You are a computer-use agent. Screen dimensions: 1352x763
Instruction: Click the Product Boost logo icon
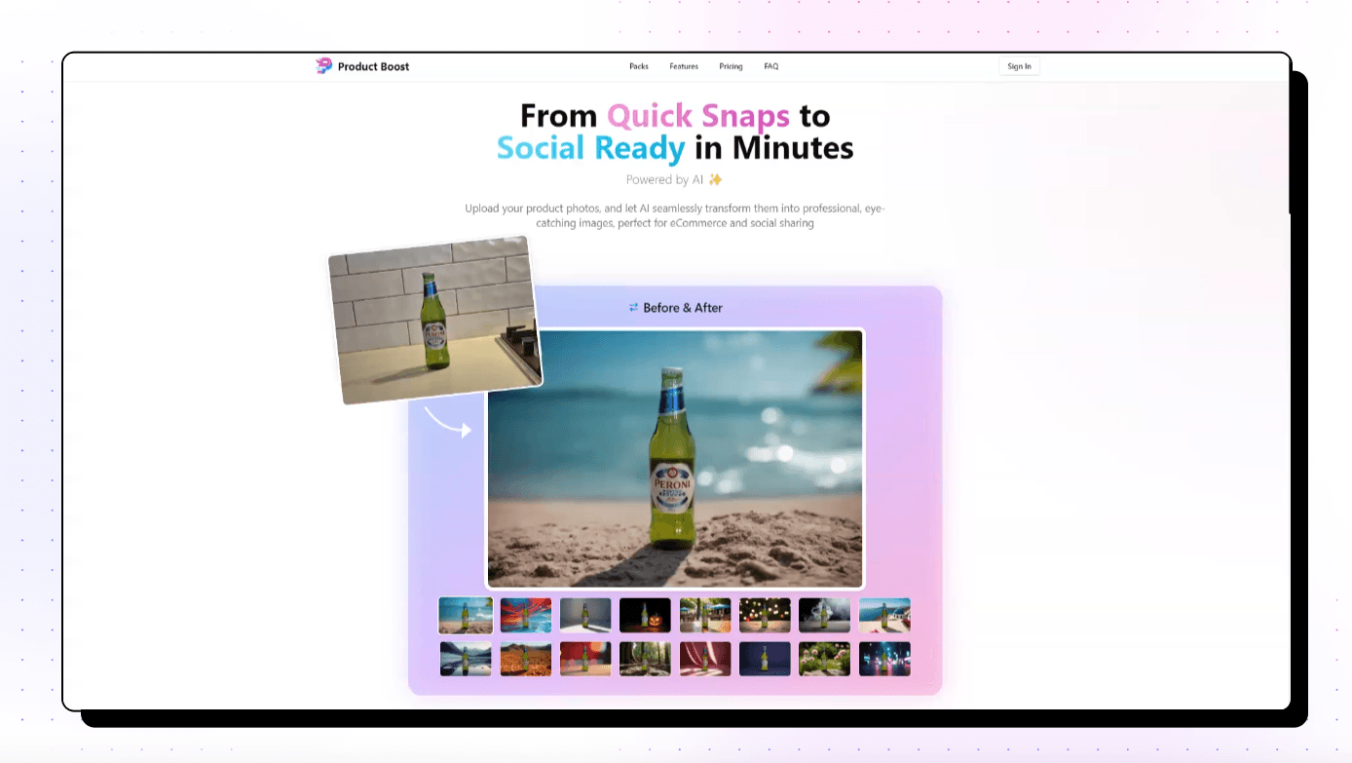[324, 66]
